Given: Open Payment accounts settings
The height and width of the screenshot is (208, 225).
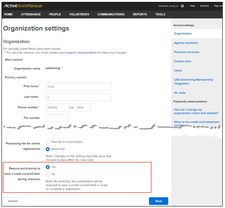Looking at the screenshot, I should (187, 52).
